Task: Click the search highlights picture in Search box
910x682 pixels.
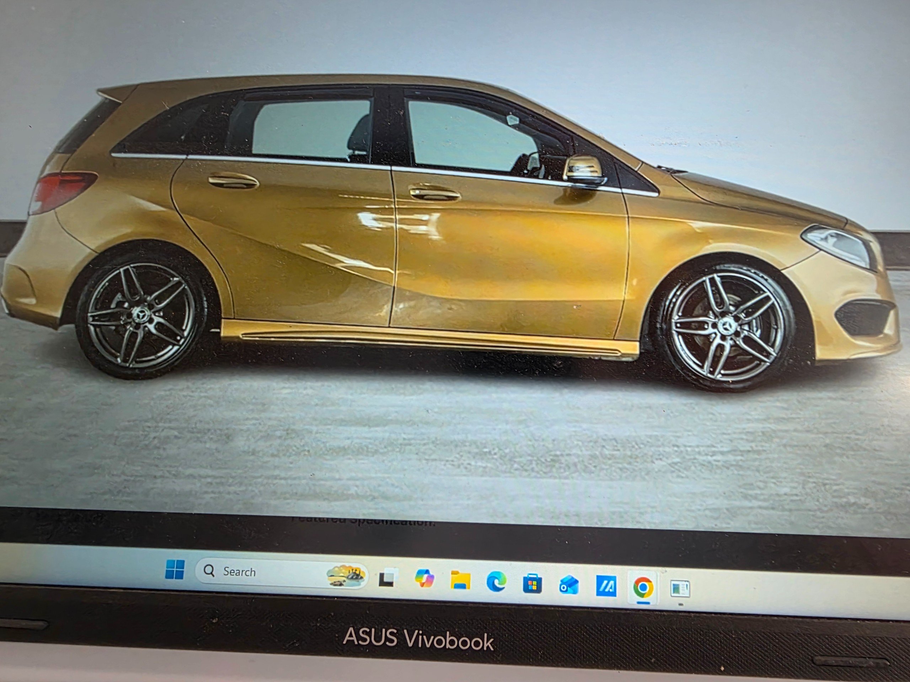Action: (346, 575)
